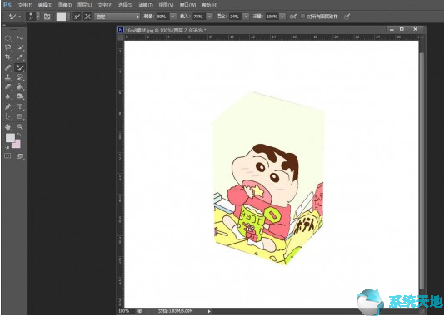Image resolution: width=444 pixels, height=316 pixels.
Task: Toggle load brush after each stroke
Action: pos(77,17)
